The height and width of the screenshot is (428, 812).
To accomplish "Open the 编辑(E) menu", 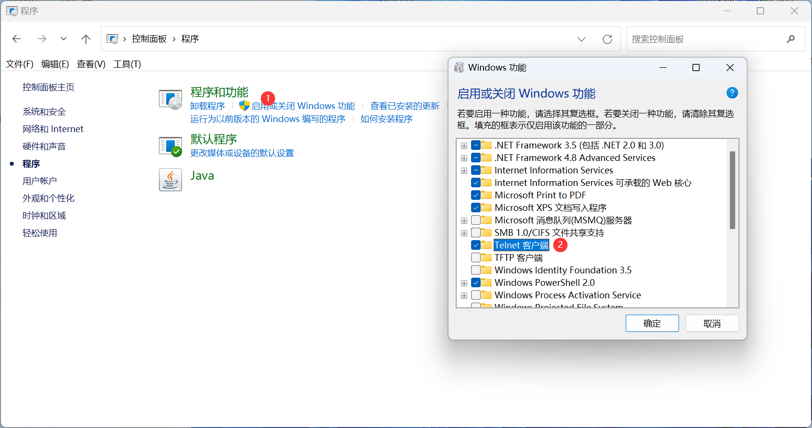I will [x=55, y=64].
